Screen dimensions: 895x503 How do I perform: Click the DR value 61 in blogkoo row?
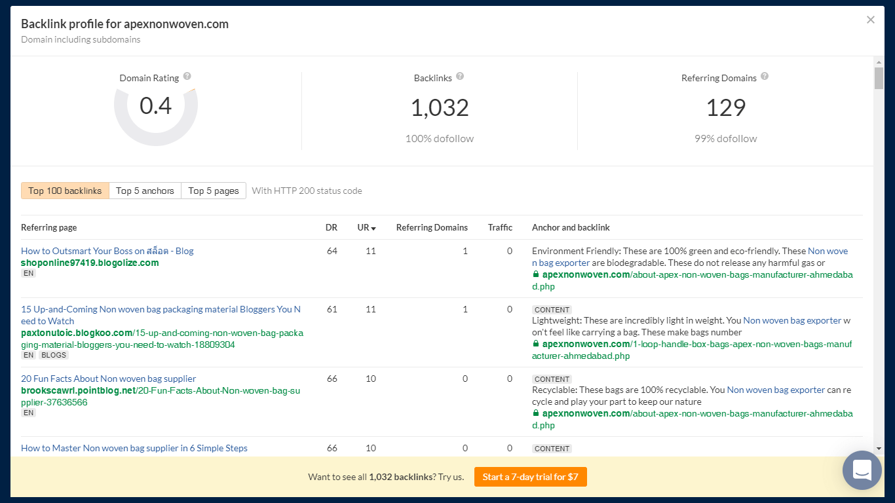332,309
